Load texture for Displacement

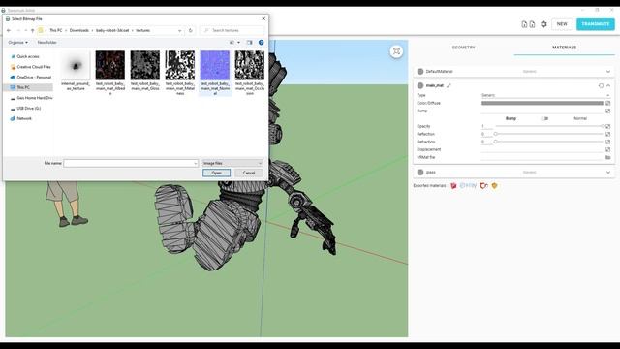pos(607,149)
